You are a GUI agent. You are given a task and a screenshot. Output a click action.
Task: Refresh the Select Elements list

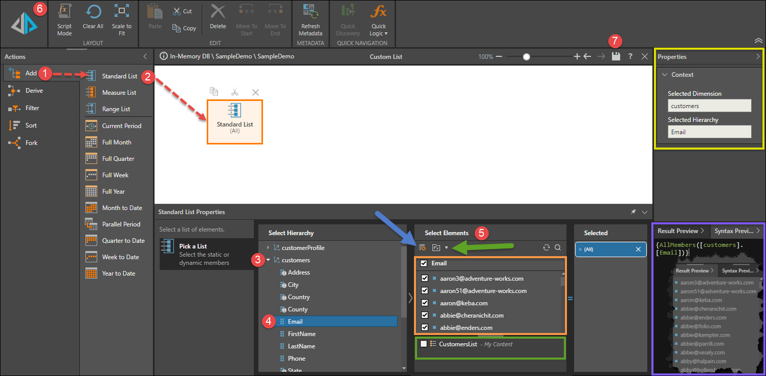click(546, 248)
